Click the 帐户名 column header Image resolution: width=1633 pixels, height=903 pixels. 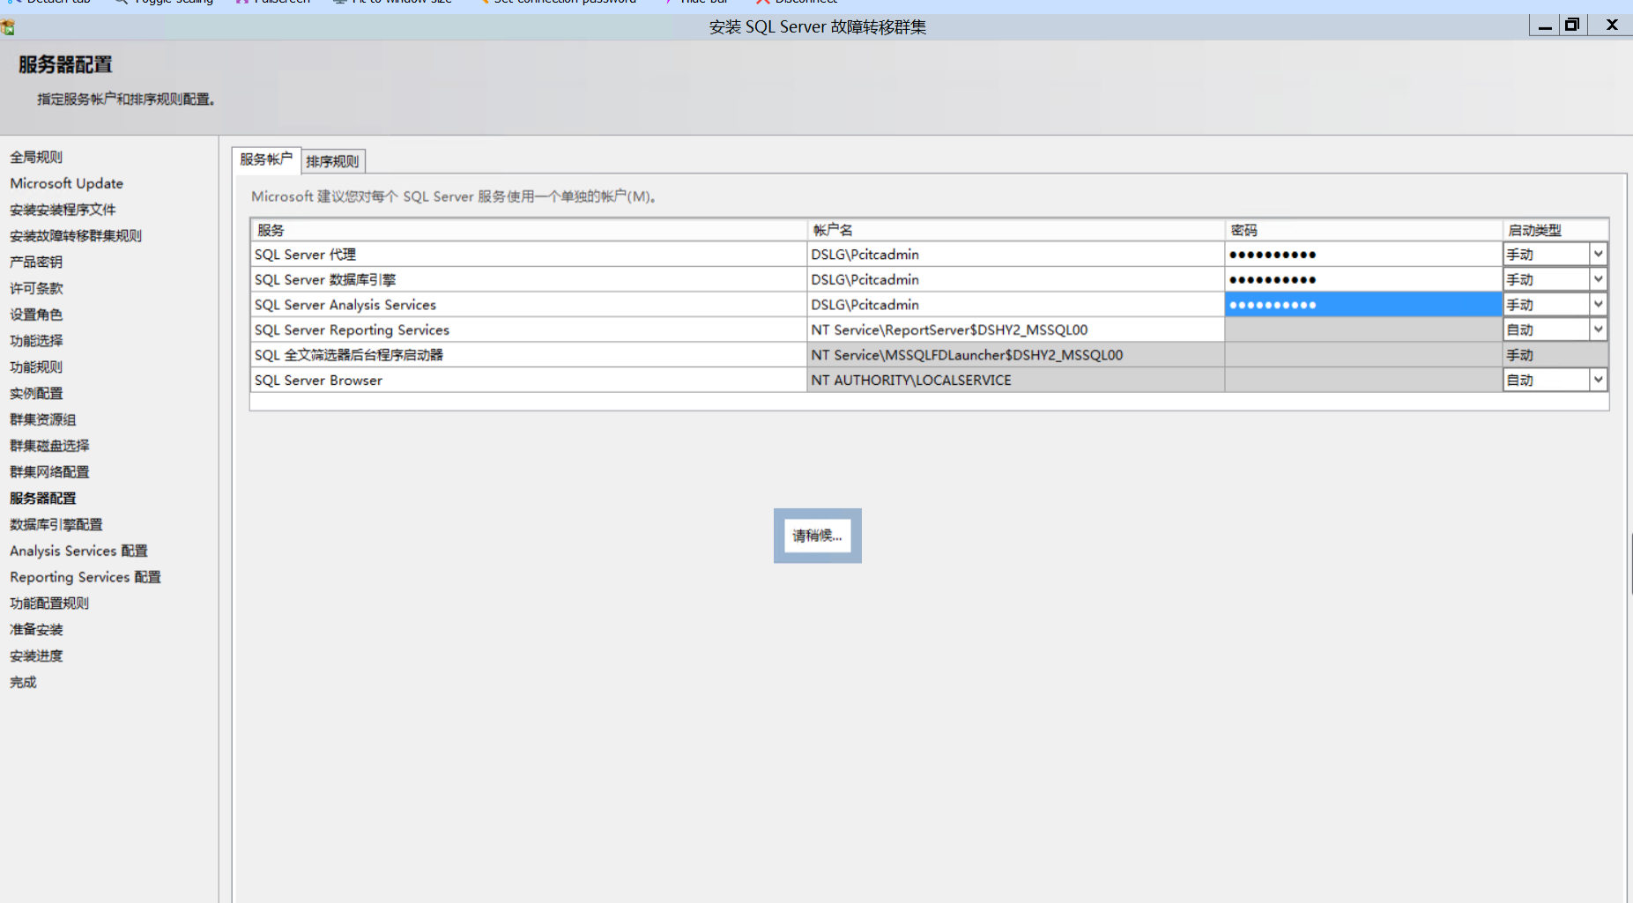[x=1015, y=230]
